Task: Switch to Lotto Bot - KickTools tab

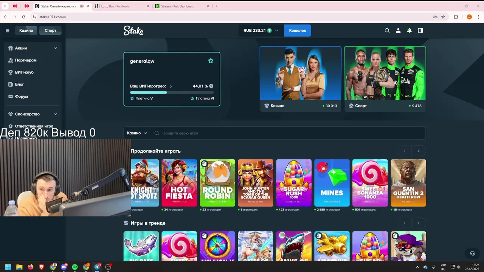Action: [x=122, y=6]
